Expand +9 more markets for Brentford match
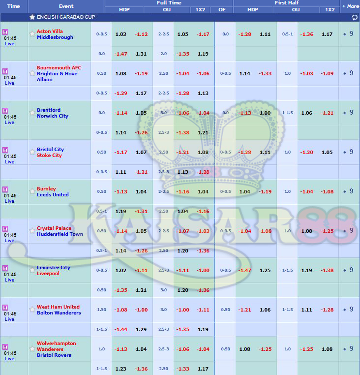 [x=348, y=112]
